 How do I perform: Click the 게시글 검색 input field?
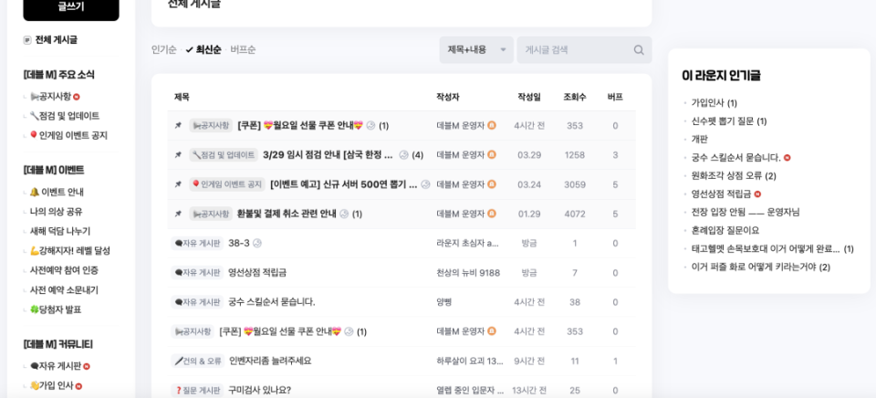(576, 49)
